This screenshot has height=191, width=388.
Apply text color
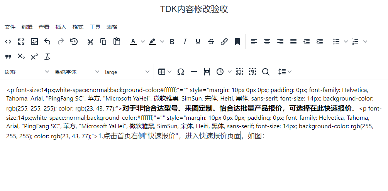[133, 42]
